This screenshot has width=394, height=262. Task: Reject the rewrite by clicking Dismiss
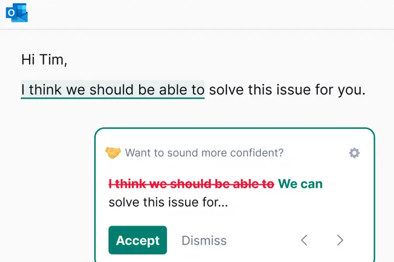click(204, 240)
